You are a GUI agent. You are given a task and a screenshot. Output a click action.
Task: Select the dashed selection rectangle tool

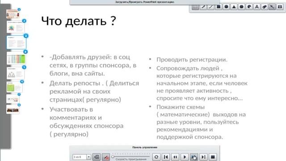tap(195, 7)
